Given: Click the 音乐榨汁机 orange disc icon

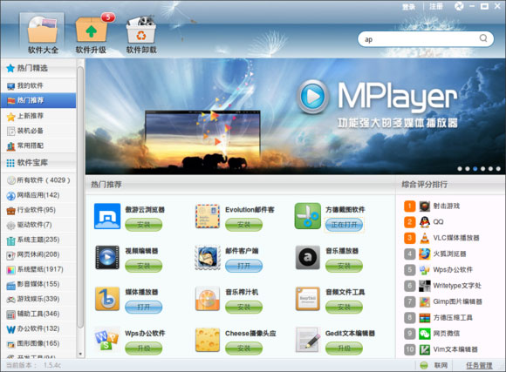Looking at the screenshot, I should [x=208, y=299].
